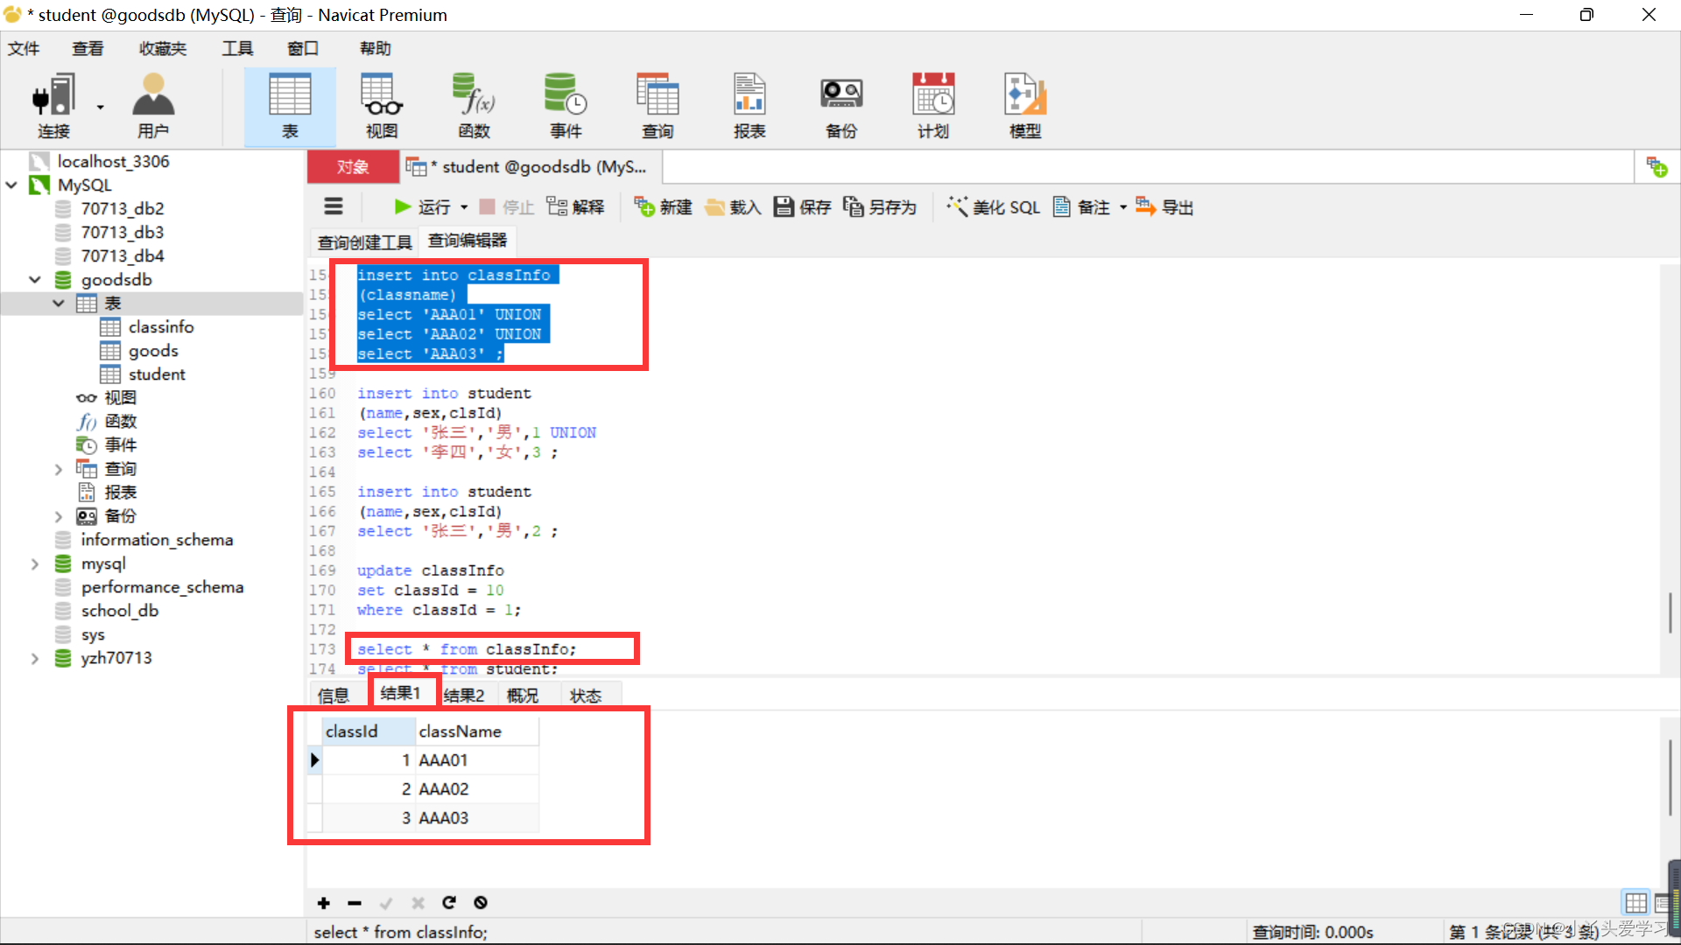Open the Event (事件) toolbar icon
1681x945 pixels.
pyautogui.click(x=566, y=106)
